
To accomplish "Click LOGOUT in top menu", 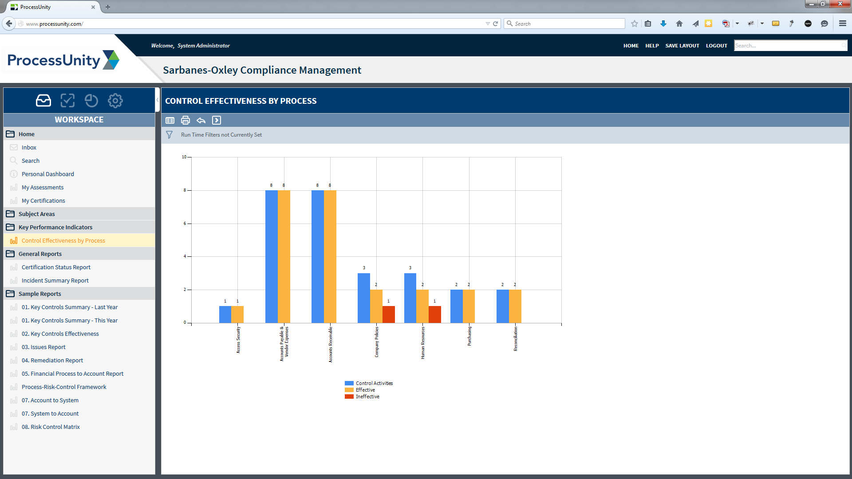I will pyautogui.click(x=717, y=46).
